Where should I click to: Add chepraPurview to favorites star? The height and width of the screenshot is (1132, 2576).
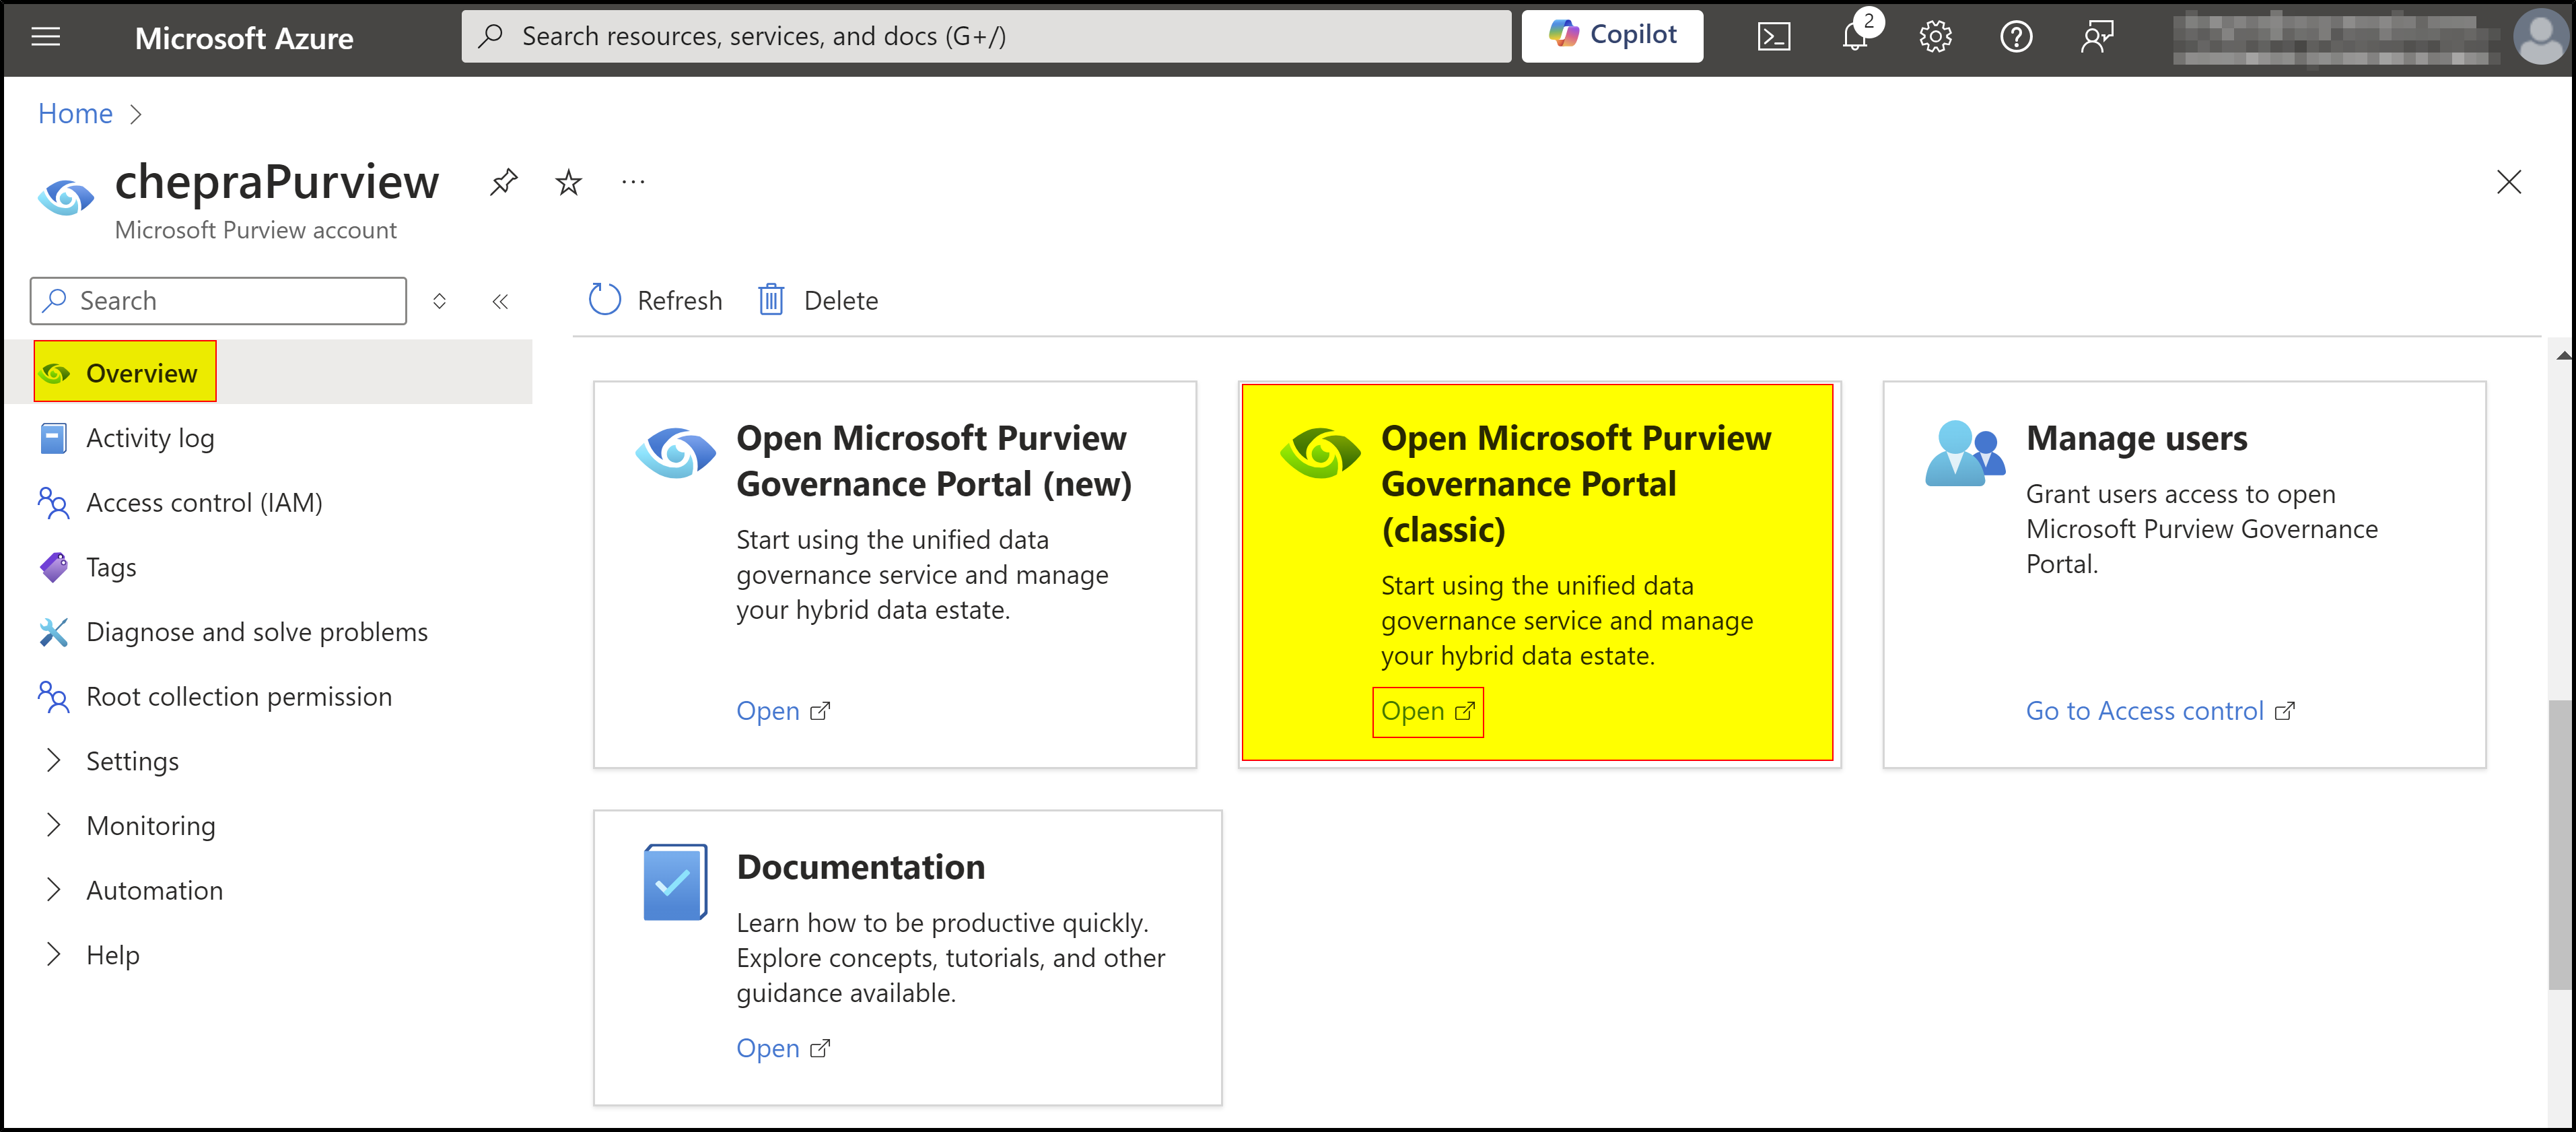[568, 182]
